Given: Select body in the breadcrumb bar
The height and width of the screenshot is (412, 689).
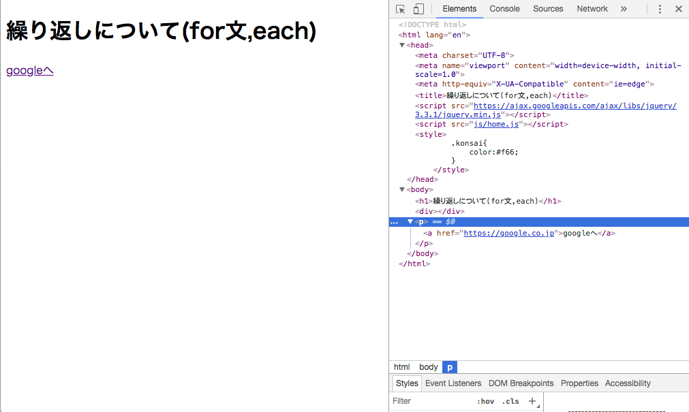Looking at the screenshot, I should [x=429, y=367].
